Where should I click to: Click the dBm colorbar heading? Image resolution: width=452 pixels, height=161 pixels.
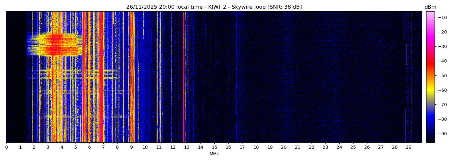point(430,7)
